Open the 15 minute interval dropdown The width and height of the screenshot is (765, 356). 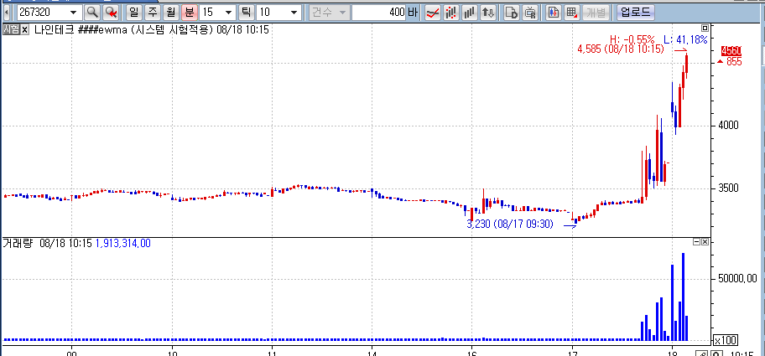click(x=228, y=13)
